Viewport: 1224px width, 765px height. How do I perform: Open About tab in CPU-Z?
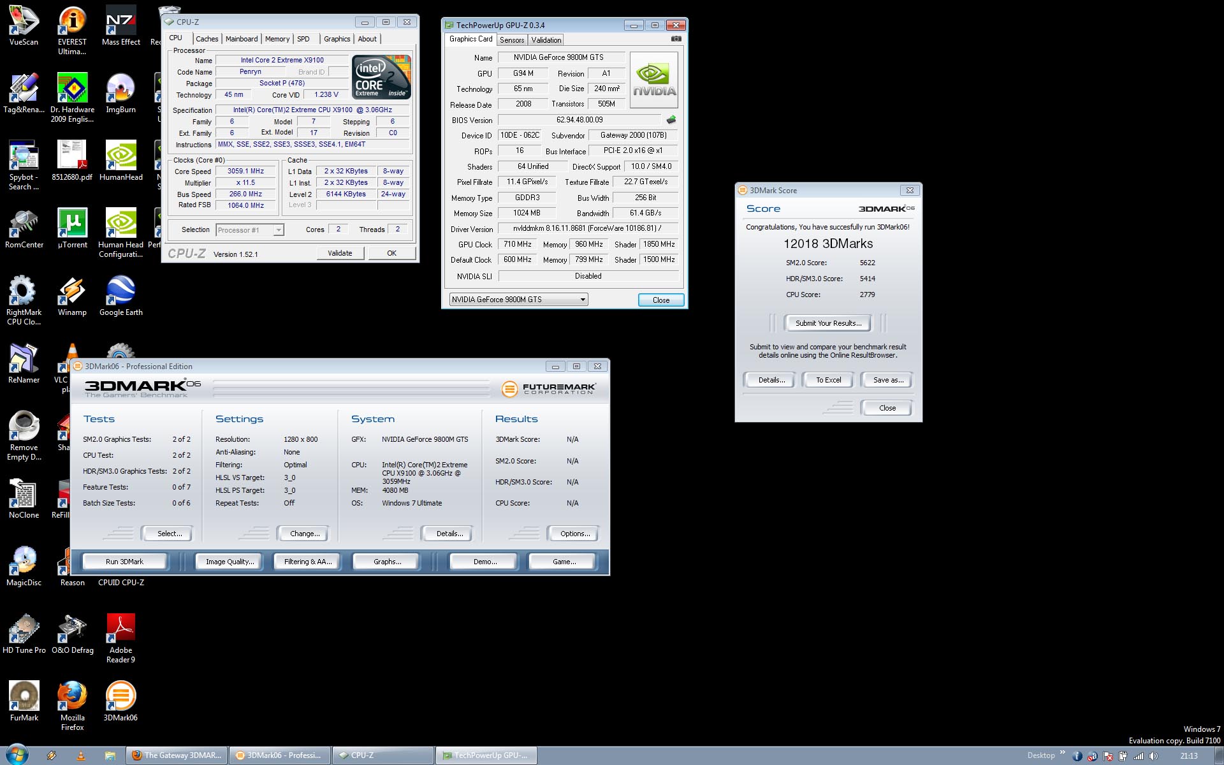(x=367, y=39)
